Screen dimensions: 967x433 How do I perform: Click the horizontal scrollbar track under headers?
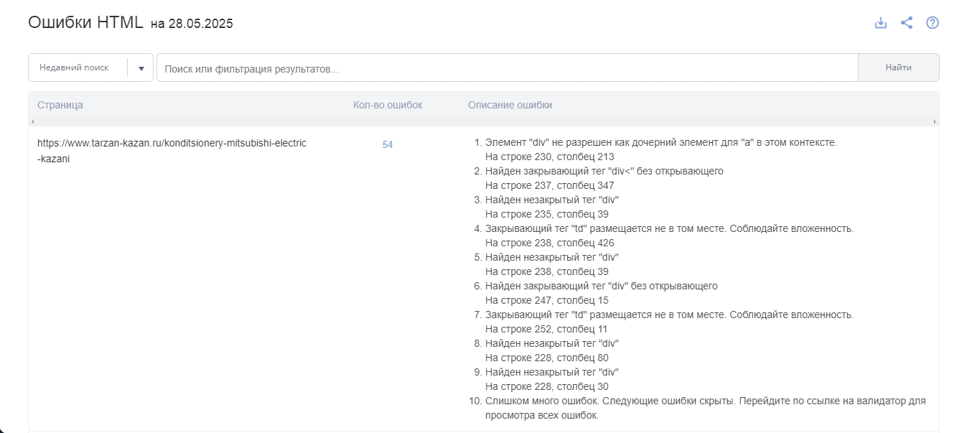[483, 122]
